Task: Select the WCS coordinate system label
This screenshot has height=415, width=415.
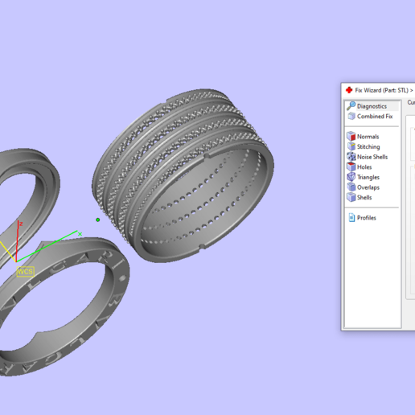Action: (26, 272)
